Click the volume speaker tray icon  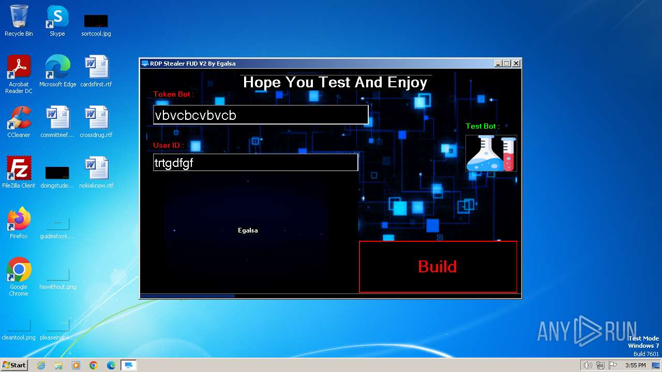point(588,365)
